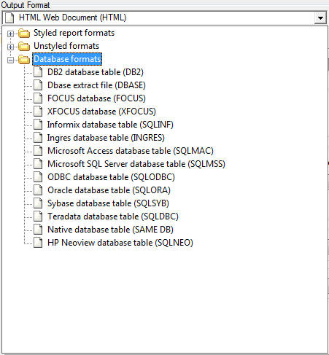Select Native database table (SAME DB)
The image size is (329, 355).
(x=110, y=230)
